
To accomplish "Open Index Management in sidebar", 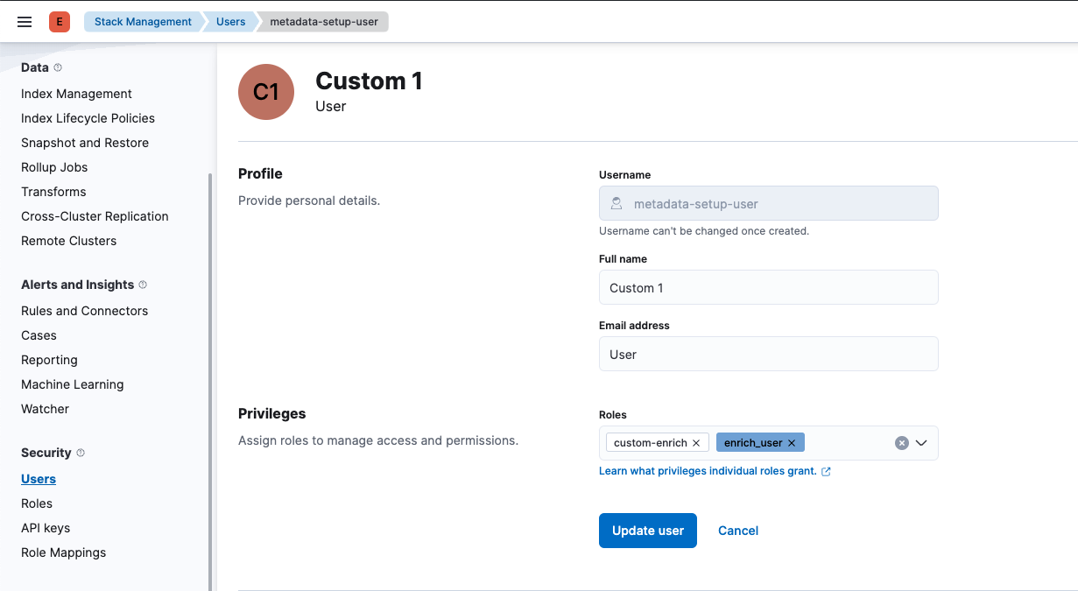I will click(76, 94).
